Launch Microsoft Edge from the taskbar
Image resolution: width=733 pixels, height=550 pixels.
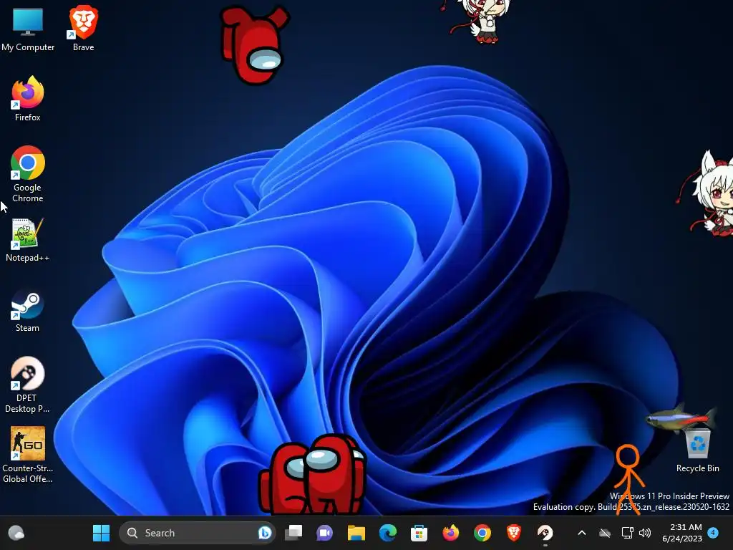(x=387, y=533)
